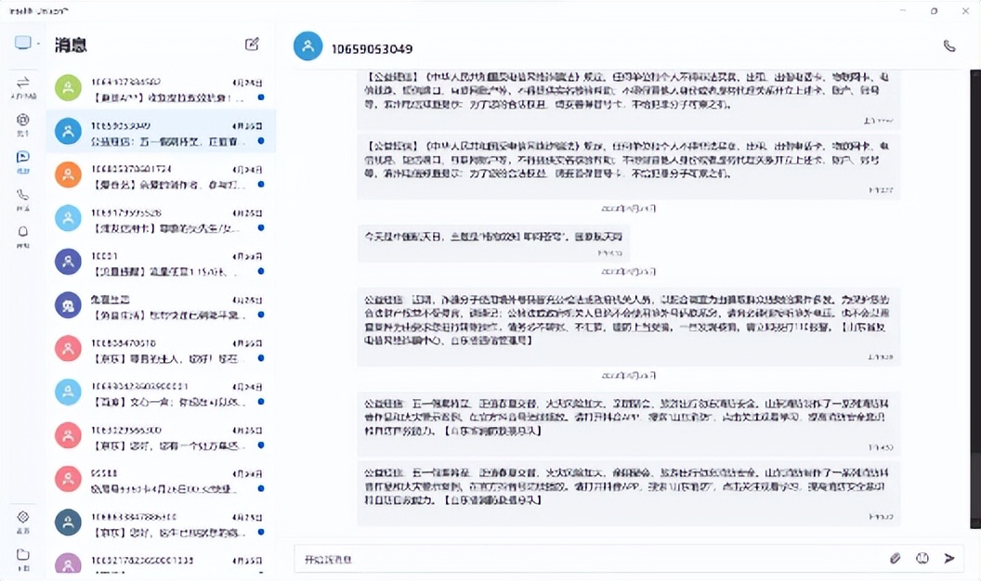Open the emoji picker in the input bar
Image resolution: width=981 pixels, height=581 pixels.
coord(922,558)
